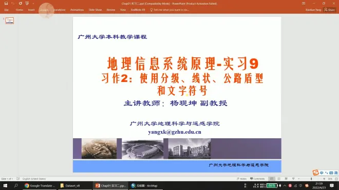Fit slide to current window

coord(336,179)
